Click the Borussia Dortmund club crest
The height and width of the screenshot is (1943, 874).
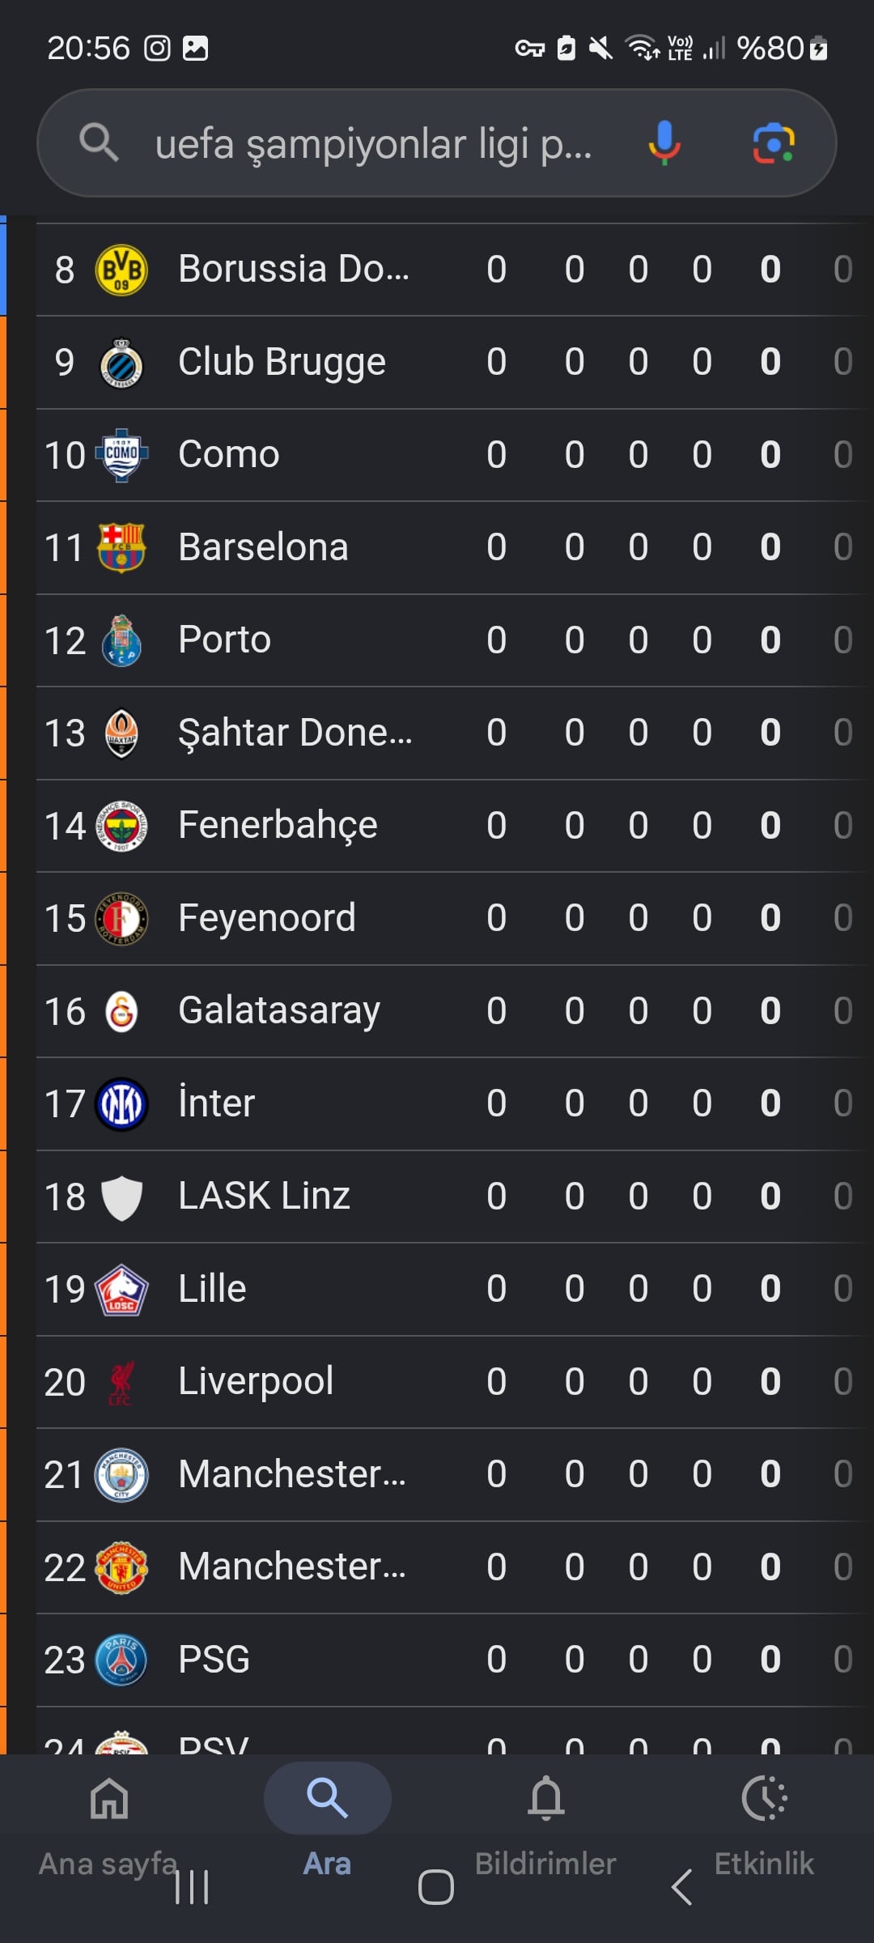(x=121, y=270)
